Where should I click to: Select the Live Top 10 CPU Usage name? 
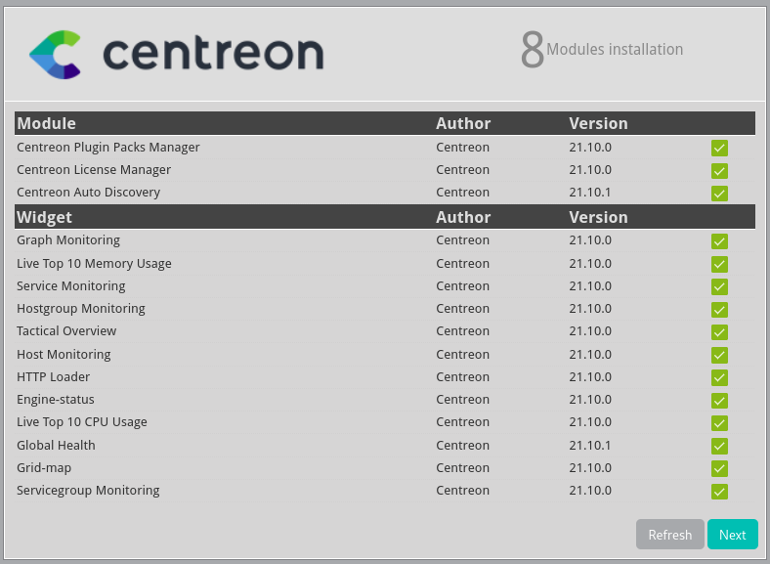tap(82, 422)
